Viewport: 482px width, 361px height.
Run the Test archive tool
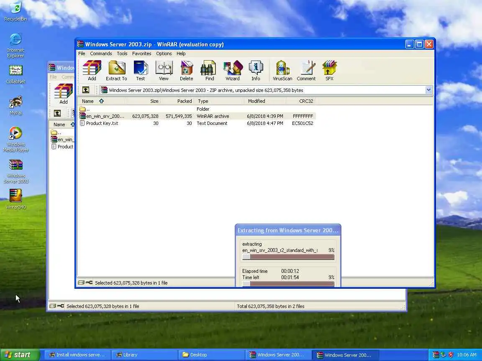pos(141,70)
